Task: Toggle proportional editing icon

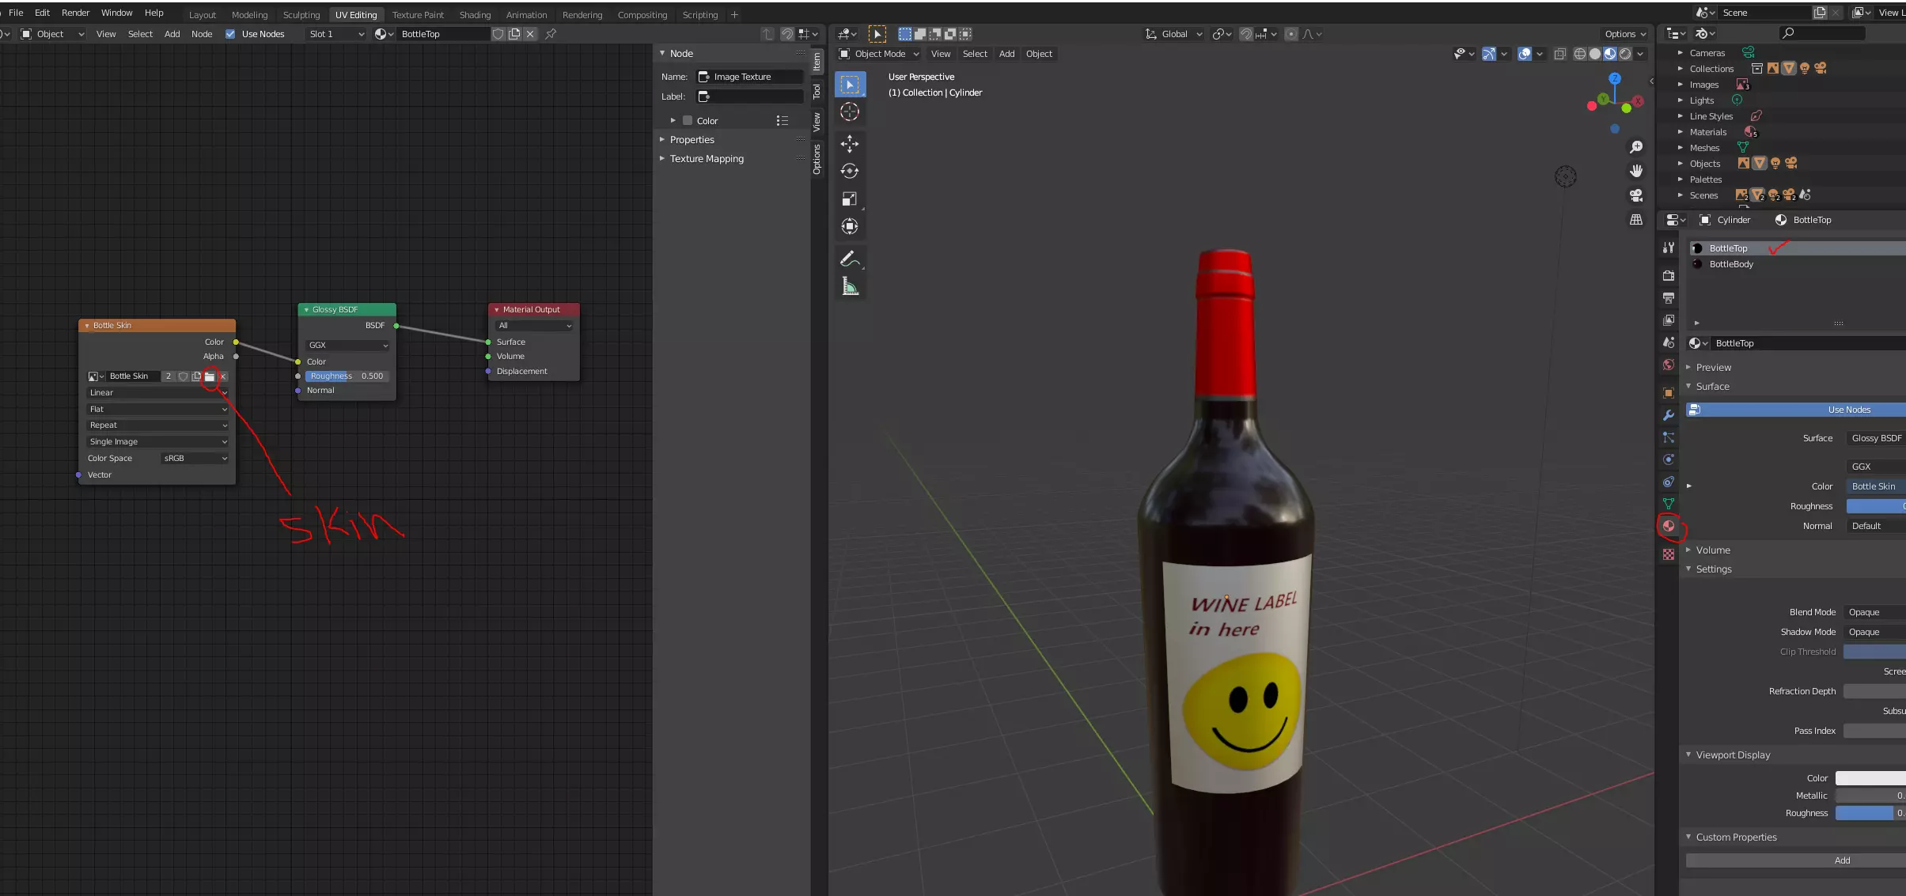Action: click(x=1291, y=34)
